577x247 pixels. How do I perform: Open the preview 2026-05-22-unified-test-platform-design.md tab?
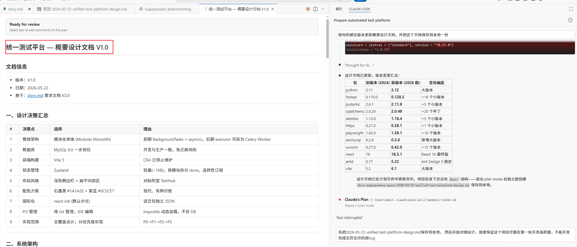(x=85, y=9)
